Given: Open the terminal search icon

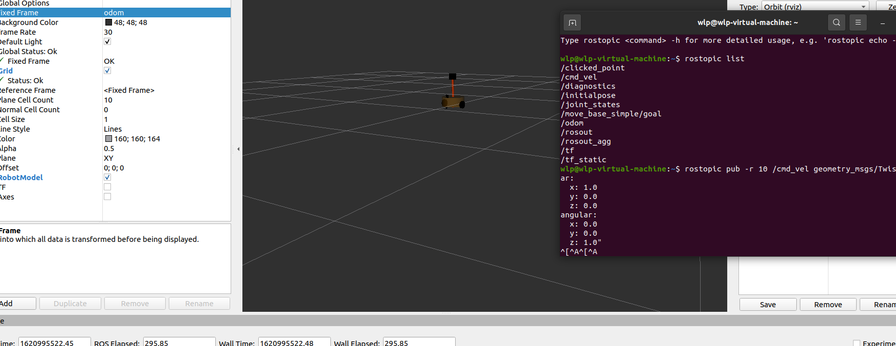Looking at the screenshot, I should pos(836,22).
